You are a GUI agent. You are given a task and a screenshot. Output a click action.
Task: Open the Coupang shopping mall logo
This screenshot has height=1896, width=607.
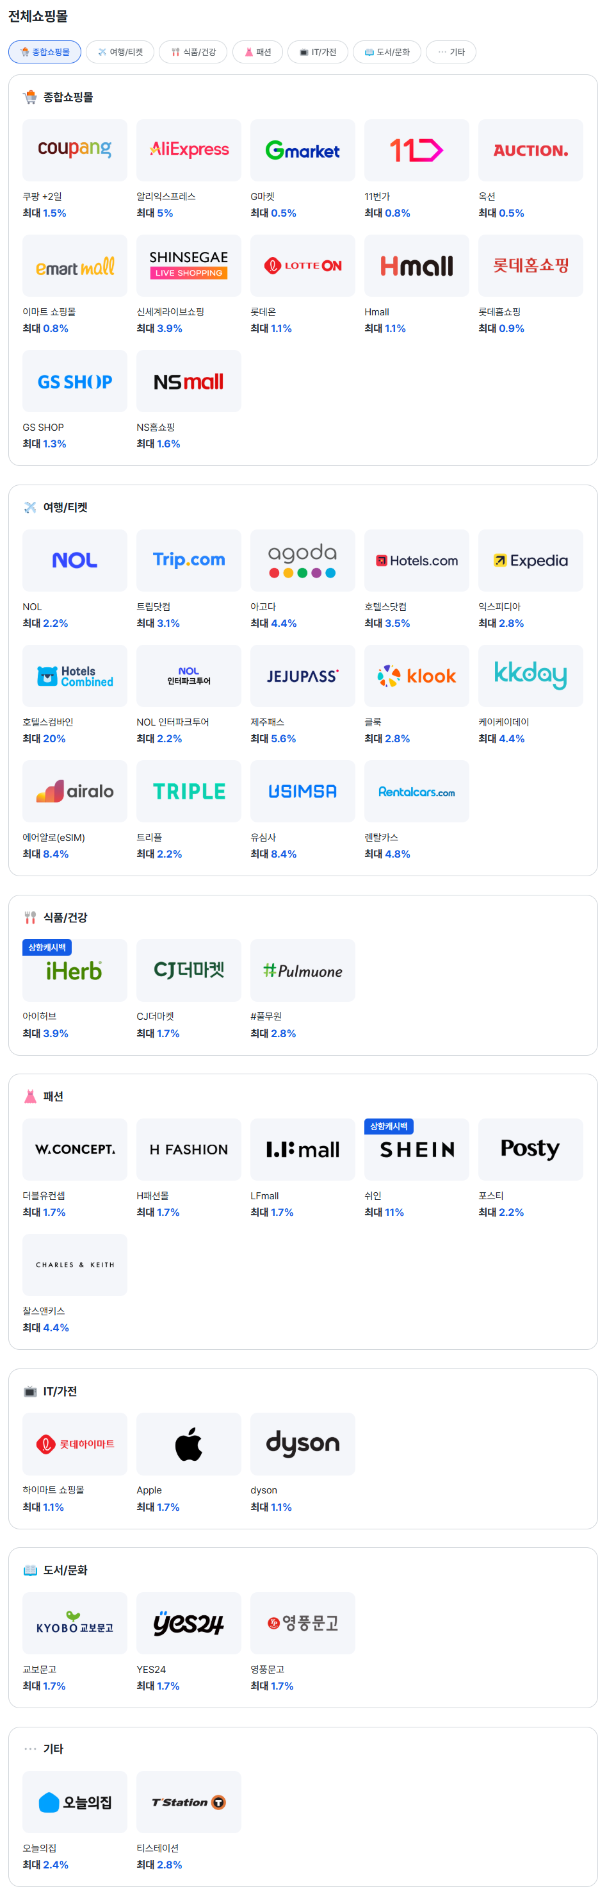(74, 150)
